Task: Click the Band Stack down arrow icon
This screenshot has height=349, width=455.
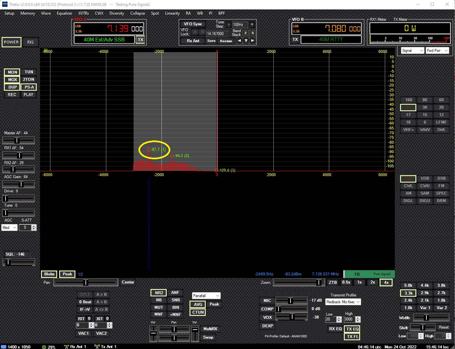Action: 246,40
